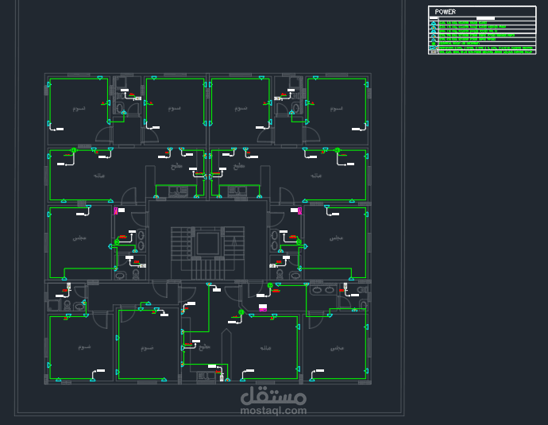The image size is (548, 425).
Task: Select the POWER legend title text
Action: (x=446, y=12)
